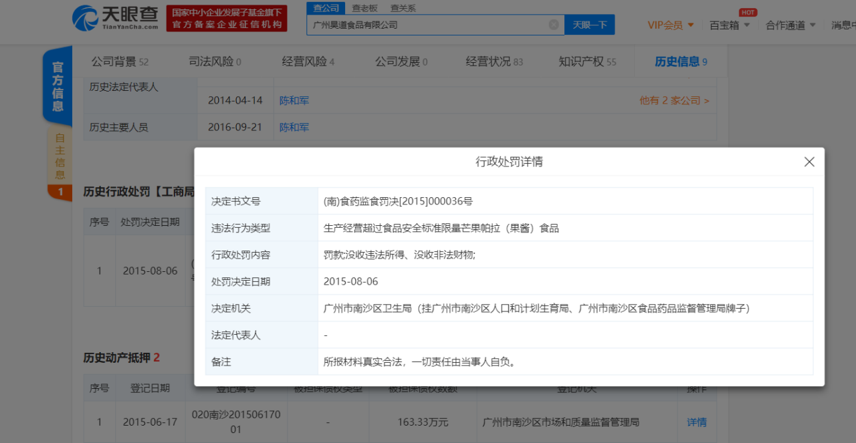Open the 历史信息 section tab
856x443 pixels.
(681, 62)
